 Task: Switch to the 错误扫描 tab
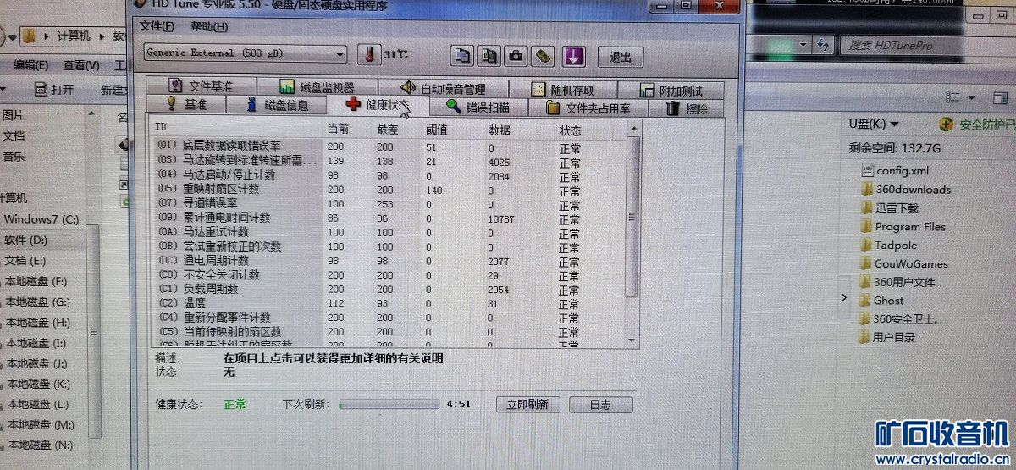[478, 107]
